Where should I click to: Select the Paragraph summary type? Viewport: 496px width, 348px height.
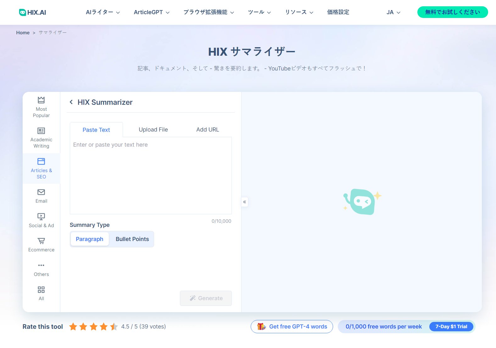tap(90, 239)
